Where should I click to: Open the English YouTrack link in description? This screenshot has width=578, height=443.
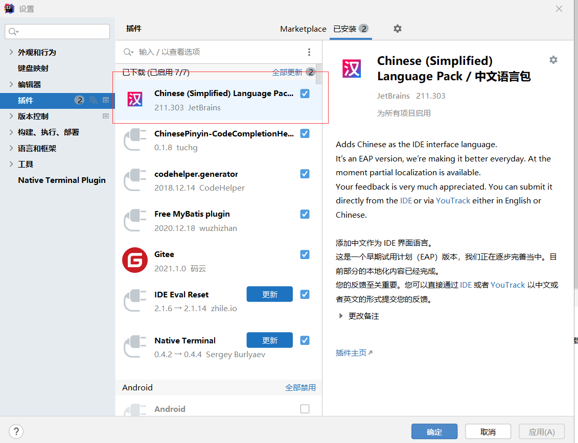click(x=453, y=200)
